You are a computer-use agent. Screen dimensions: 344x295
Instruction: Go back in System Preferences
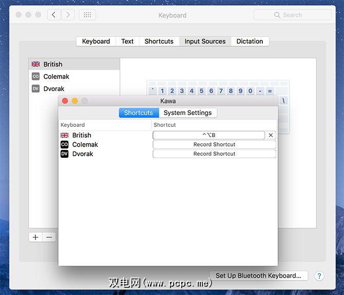click(x=54, y=15)
